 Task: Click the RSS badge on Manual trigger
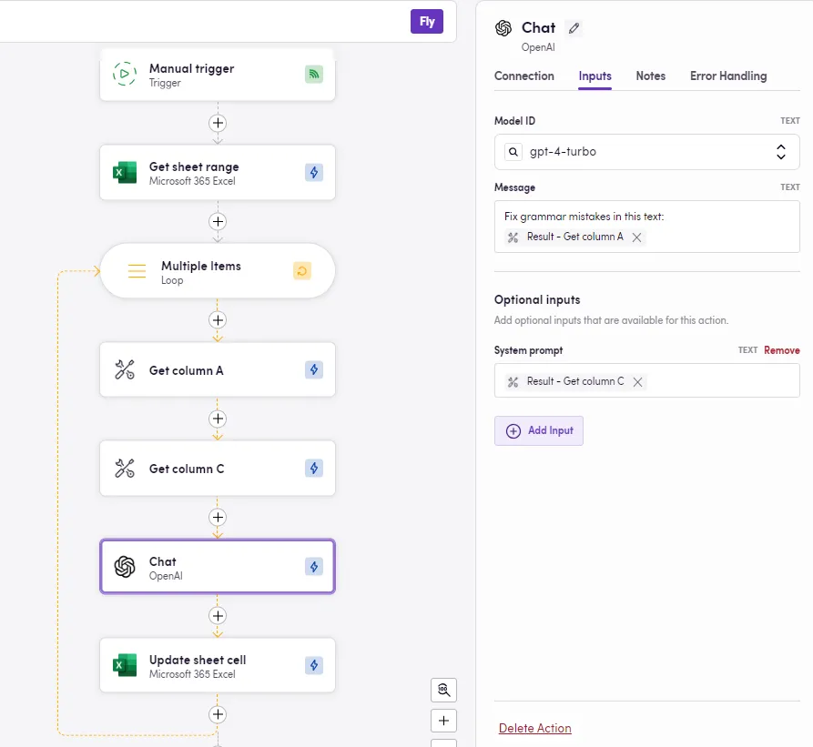314,75
